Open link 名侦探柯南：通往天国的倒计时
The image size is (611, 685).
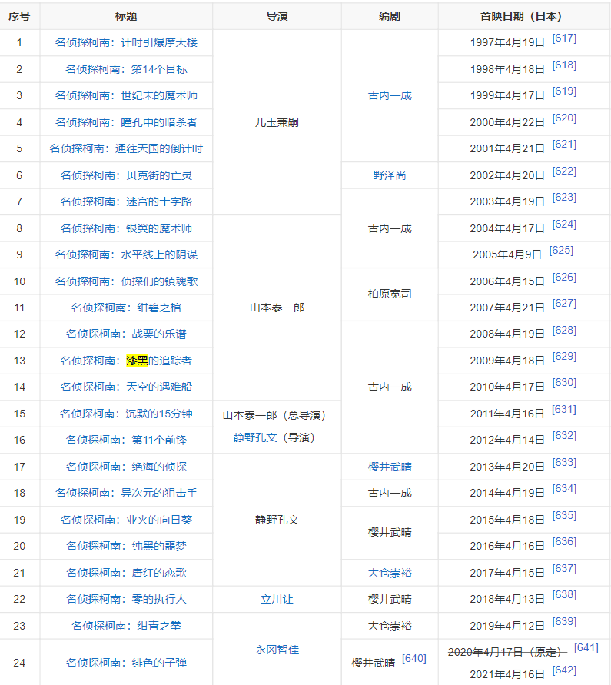tap(126, 148)
